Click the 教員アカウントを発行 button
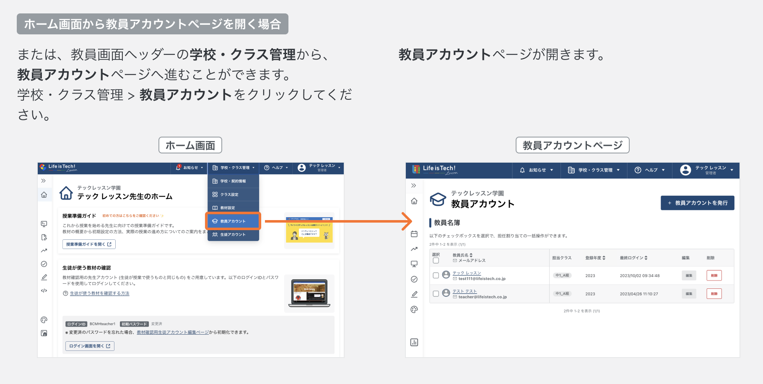This screenshot has height=384, width=763. [x=697, y=203]
